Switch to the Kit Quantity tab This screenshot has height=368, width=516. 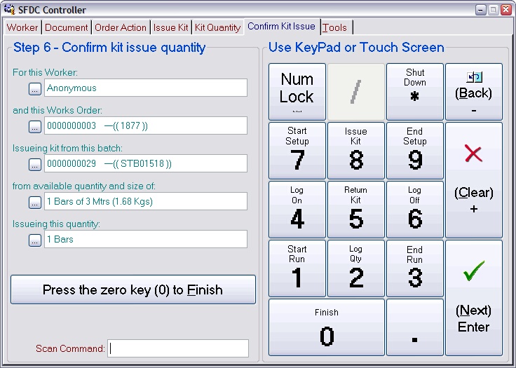click(217, 27)
